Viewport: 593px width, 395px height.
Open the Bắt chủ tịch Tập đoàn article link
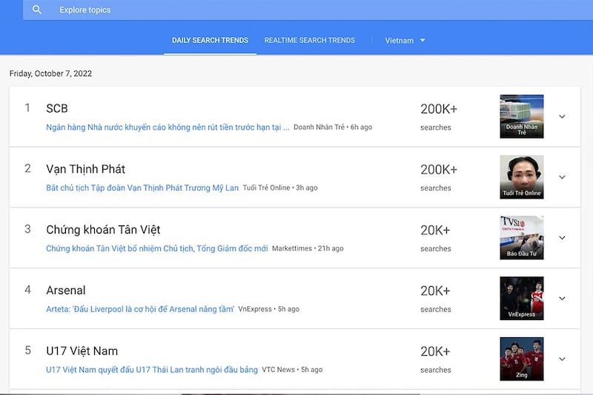tap(142, 187)
